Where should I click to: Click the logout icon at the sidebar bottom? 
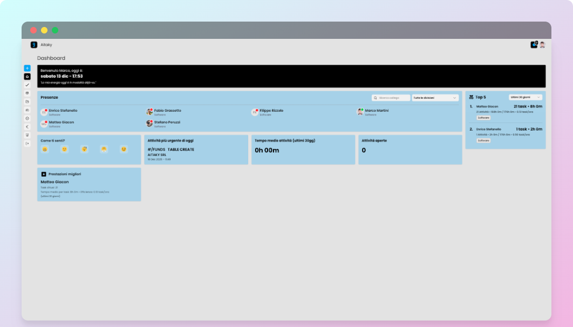pyautogui.click(x=26, y=142)
